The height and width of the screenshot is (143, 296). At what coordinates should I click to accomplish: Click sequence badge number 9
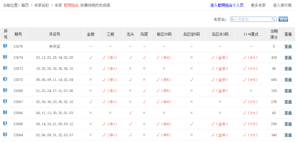coord(5,135)
